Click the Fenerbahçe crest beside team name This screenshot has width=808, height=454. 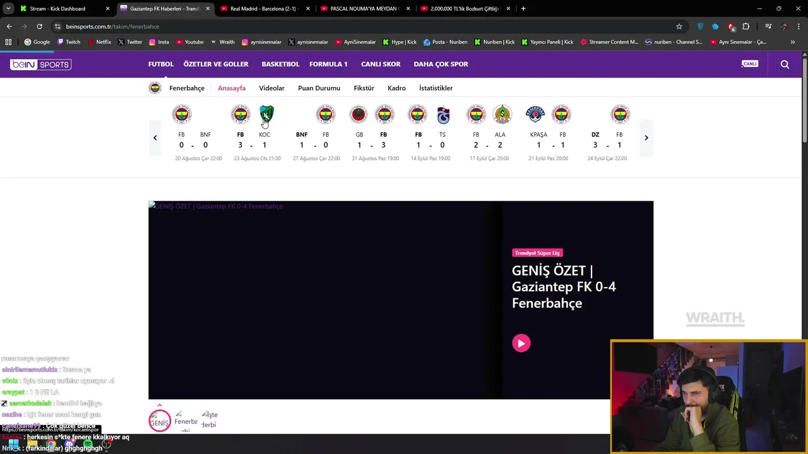pos(155,88)
